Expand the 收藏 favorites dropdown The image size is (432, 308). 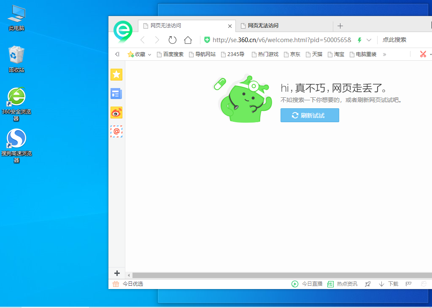click(149, 54)
